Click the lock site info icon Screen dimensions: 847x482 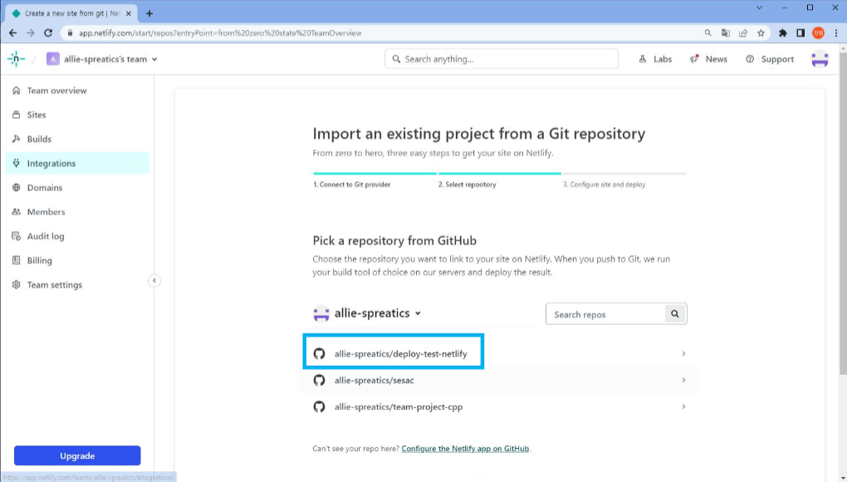(x=70, y=33)
